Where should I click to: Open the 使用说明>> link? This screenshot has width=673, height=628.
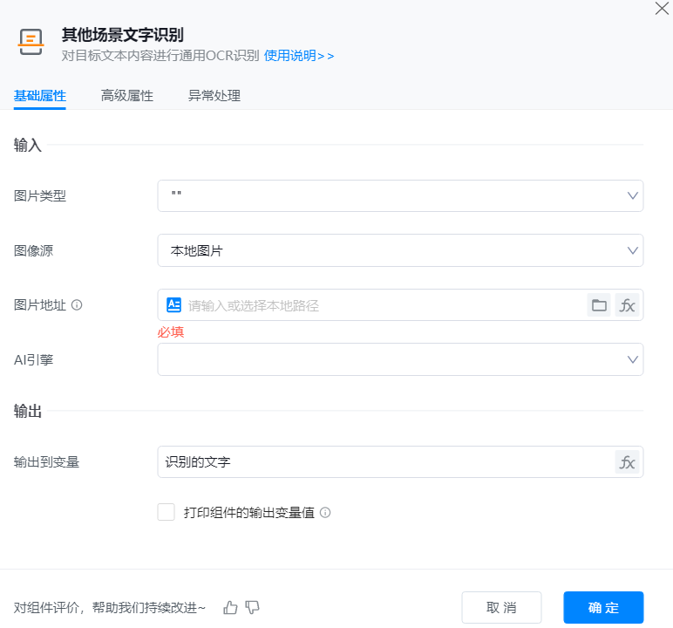point(299,56)
